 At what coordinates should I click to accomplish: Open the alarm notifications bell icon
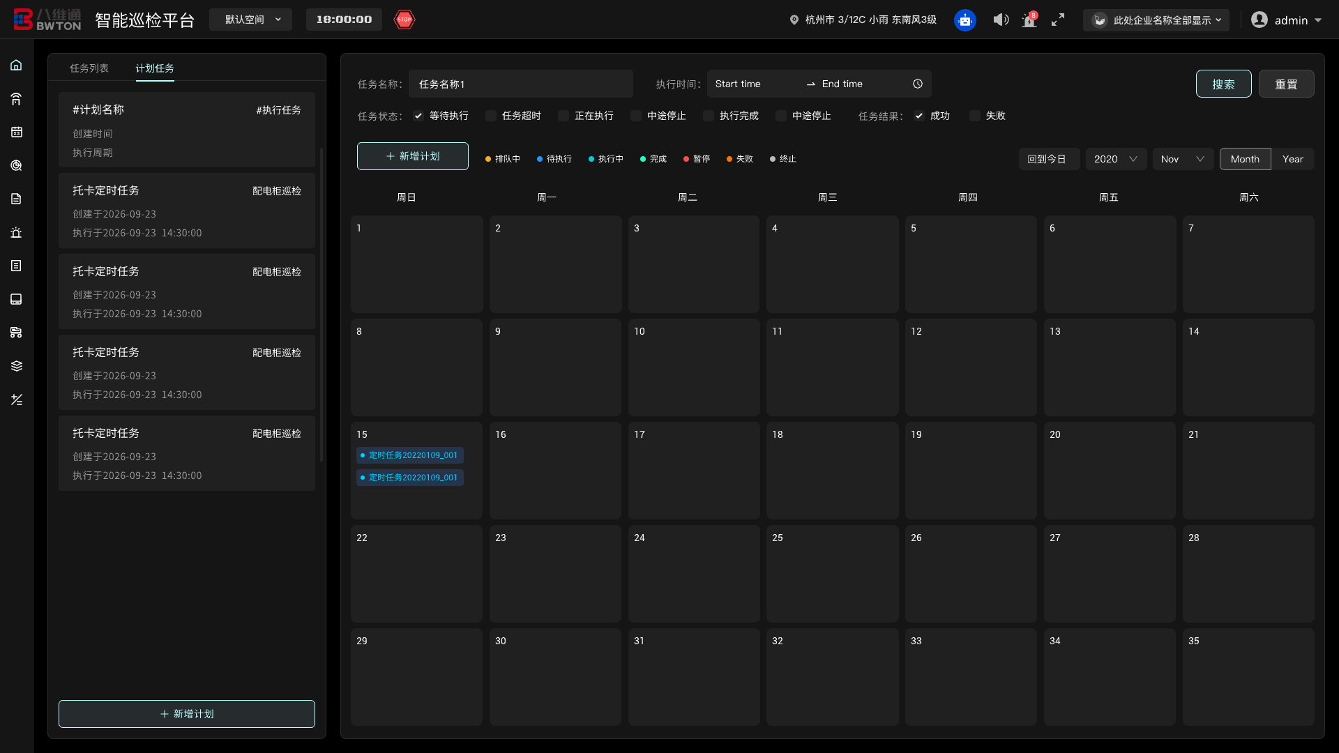tap(1029, 20)
